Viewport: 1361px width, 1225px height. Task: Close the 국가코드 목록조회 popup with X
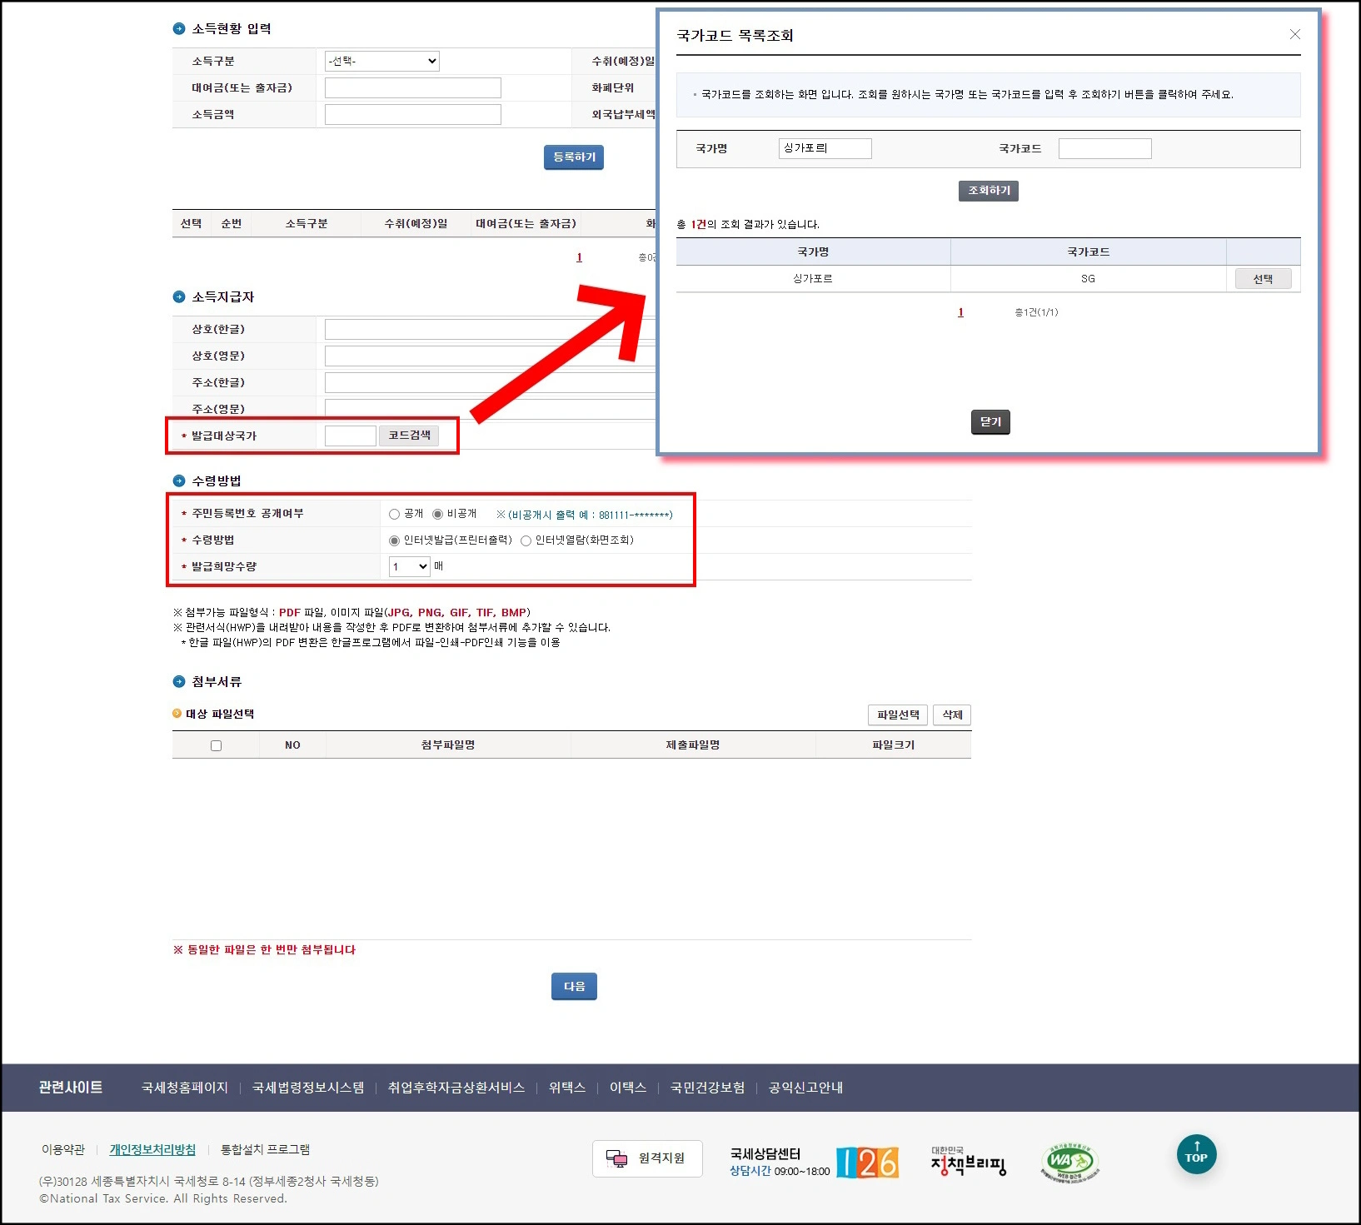1294,34
